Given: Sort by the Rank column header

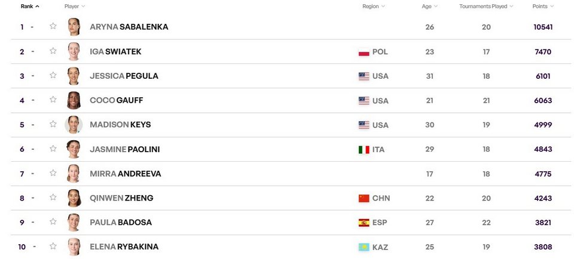Looking at the screenshot, I should [30, 6].
